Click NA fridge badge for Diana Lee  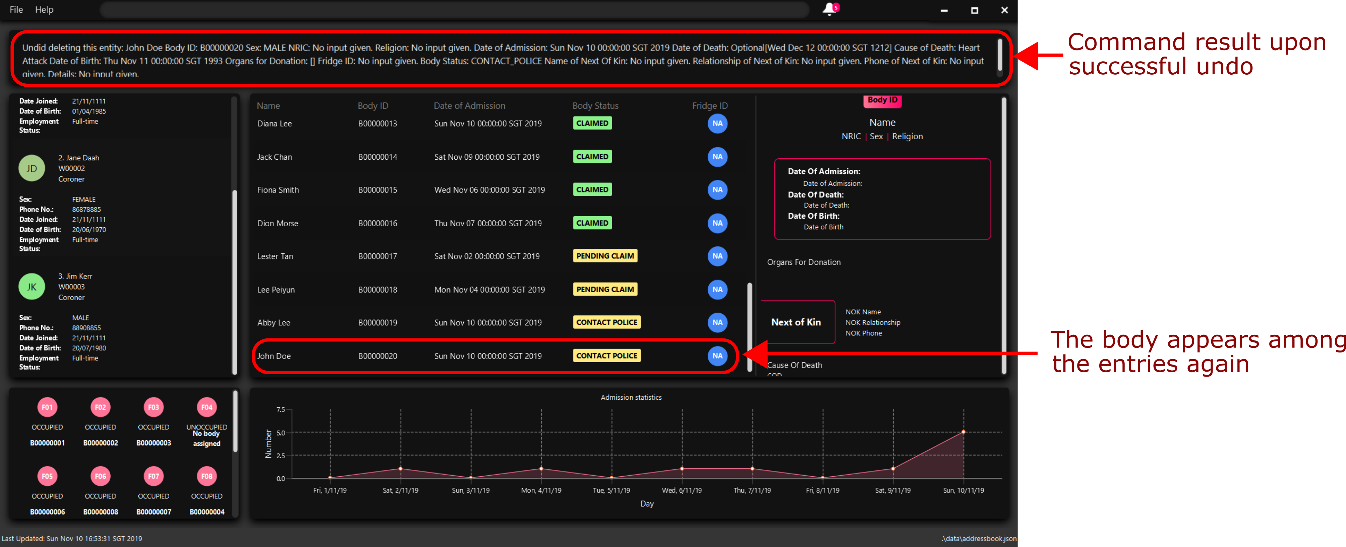click(717, 124)
